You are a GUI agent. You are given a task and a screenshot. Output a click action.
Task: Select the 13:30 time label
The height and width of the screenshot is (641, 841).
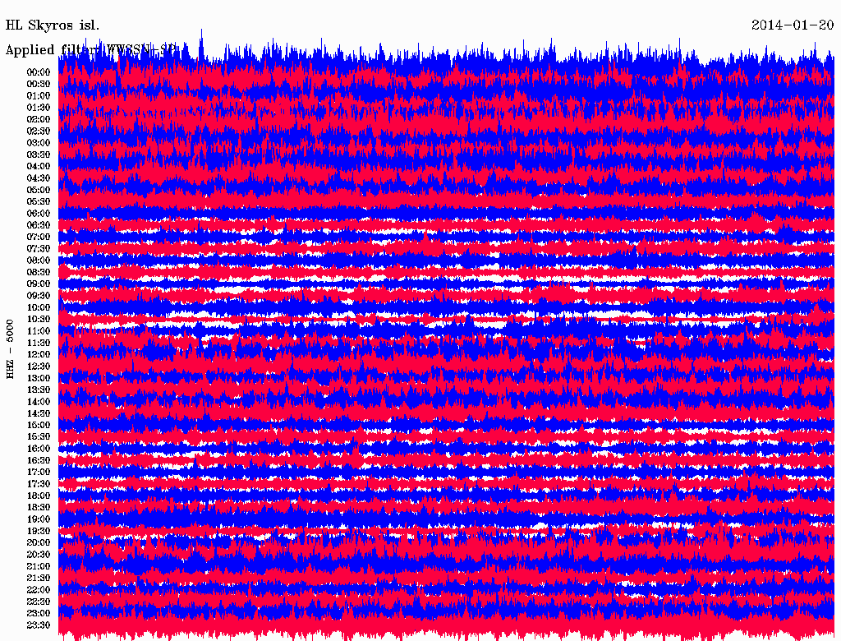[39, 390]
